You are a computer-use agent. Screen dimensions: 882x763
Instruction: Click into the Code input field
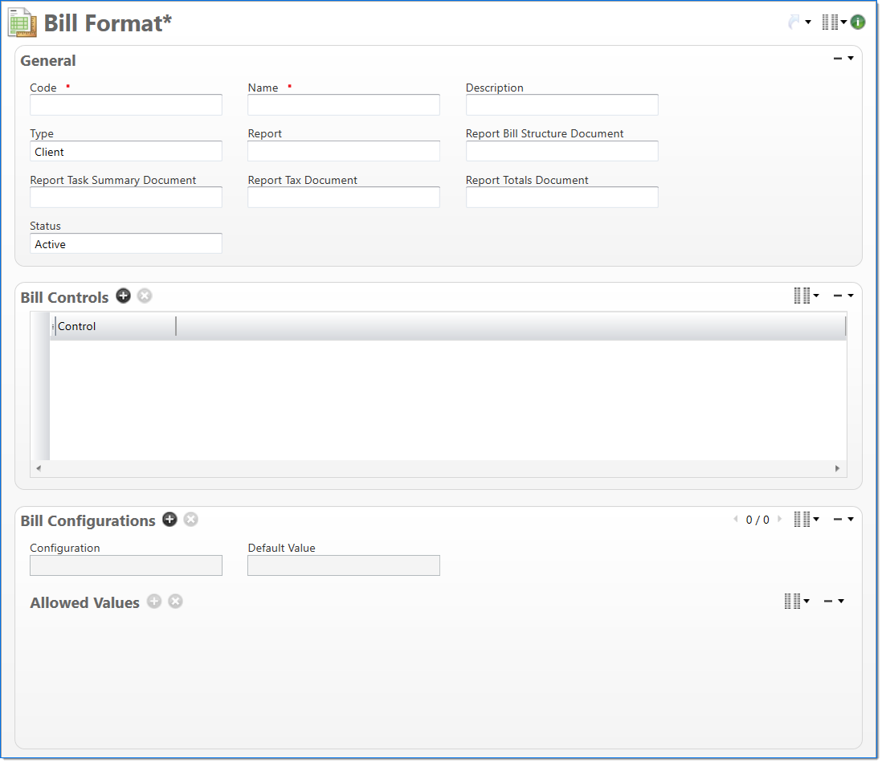point(126,105)
